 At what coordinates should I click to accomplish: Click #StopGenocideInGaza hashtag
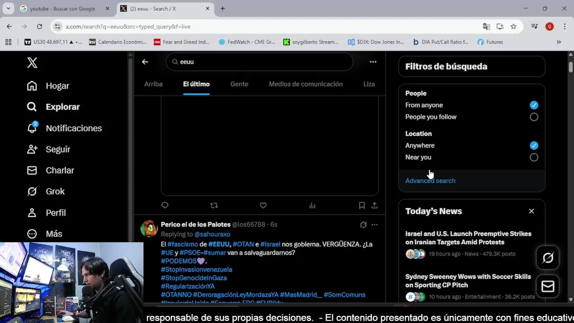[x=194, y=278]
